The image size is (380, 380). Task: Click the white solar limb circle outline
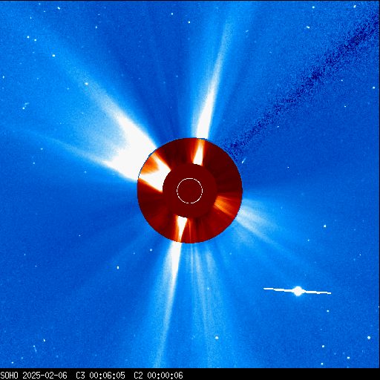pyautogui.click(x=190, y=191)
